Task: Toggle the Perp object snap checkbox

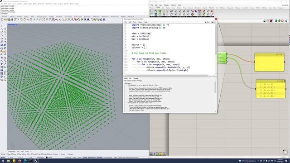Action: pyautogui.click(x=32, y=154)
